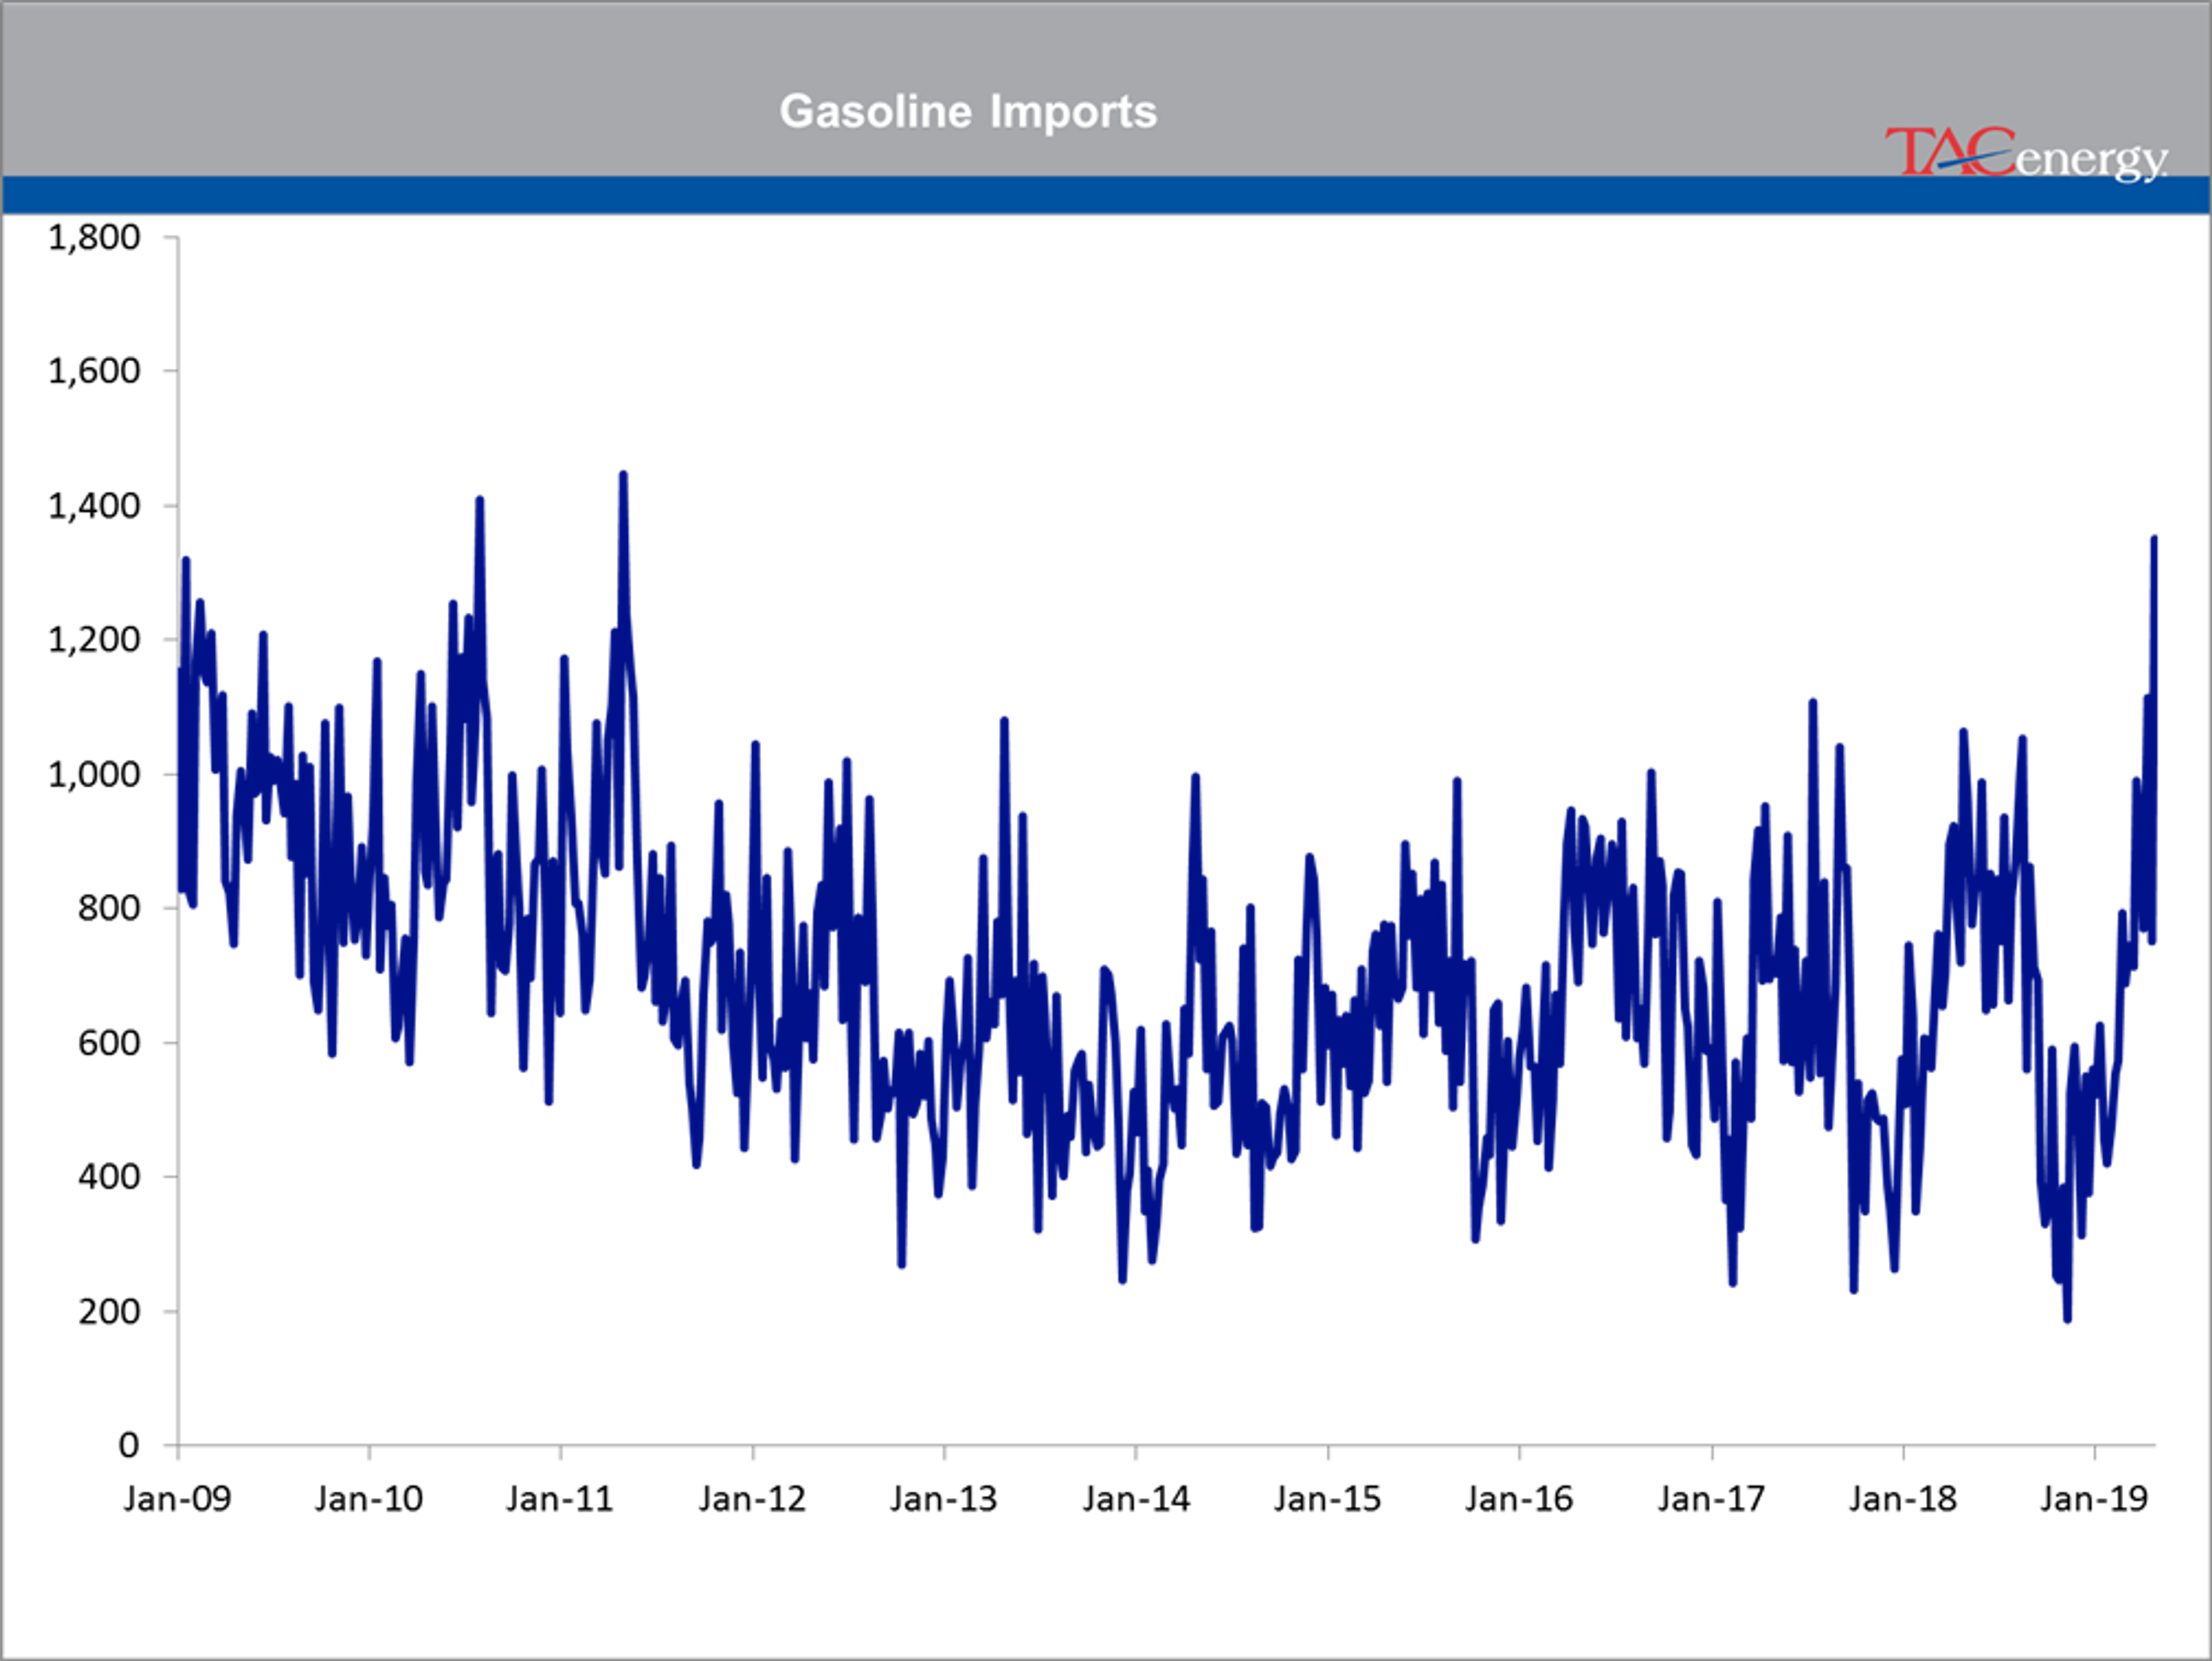The height and width of the screenshot is (1661, 2212).
Task: Select the 1,800 y-axis label
Action: click(x=94, y=237)
